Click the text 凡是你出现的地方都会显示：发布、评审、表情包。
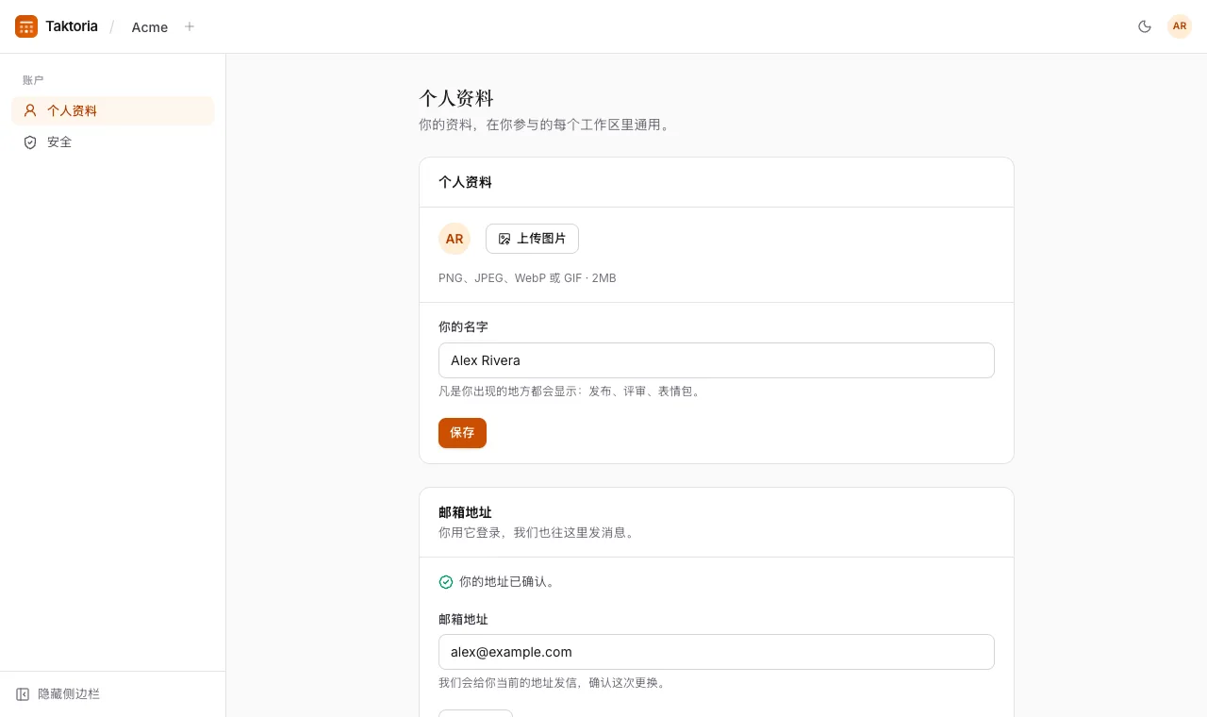1207x717 pixels. 571,391
